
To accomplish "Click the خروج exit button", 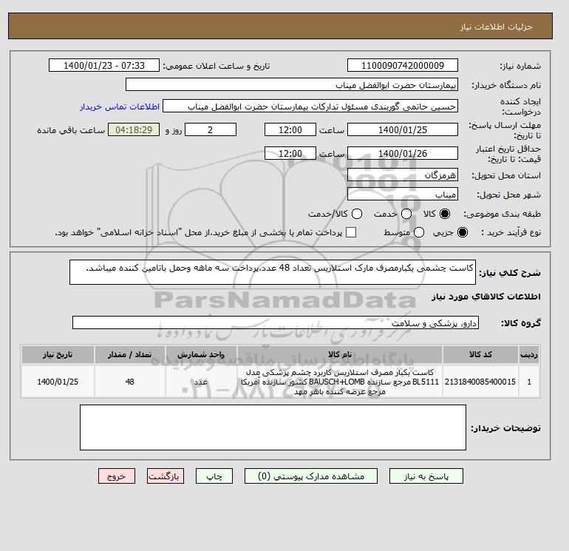I will coord(117,476).
